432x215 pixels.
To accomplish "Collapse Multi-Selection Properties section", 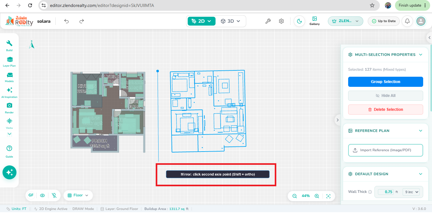I will tap(421, 55).
